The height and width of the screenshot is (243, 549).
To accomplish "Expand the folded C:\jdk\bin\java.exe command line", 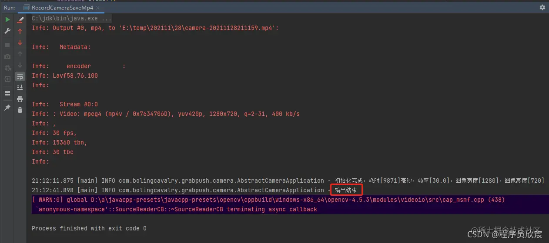I will 72,19.
